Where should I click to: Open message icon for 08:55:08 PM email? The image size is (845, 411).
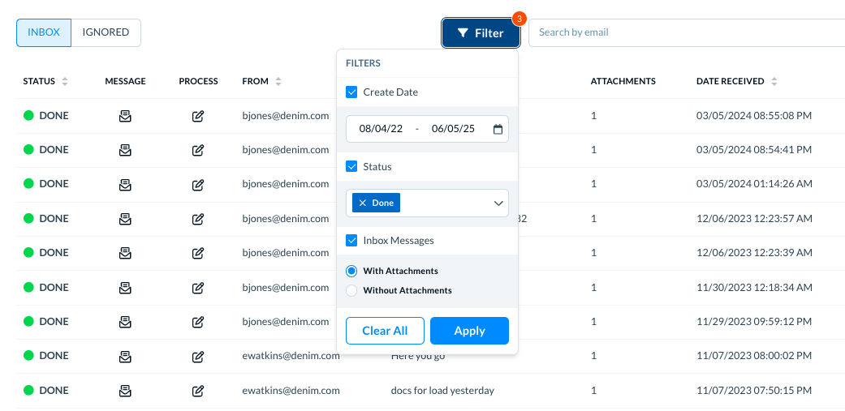pos(125,116)
